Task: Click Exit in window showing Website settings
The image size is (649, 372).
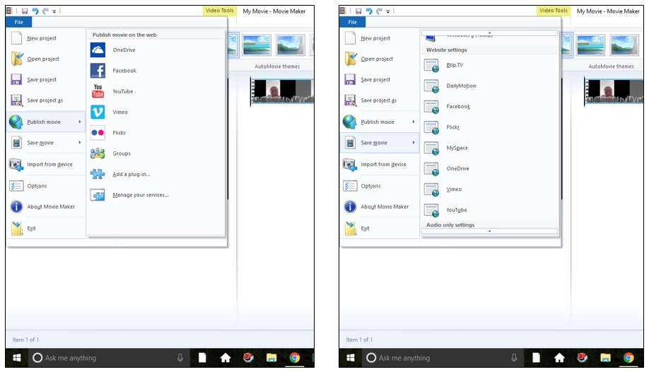Action: [380, 228]
